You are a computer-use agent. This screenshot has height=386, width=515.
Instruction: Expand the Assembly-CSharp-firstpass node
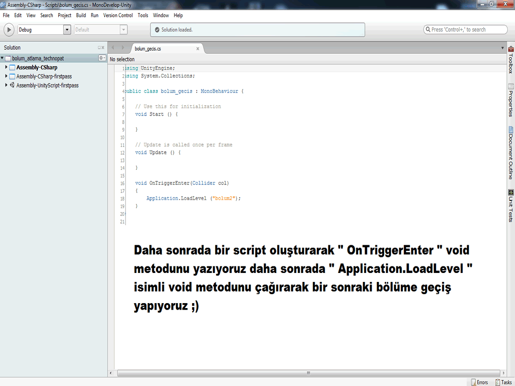7,76
